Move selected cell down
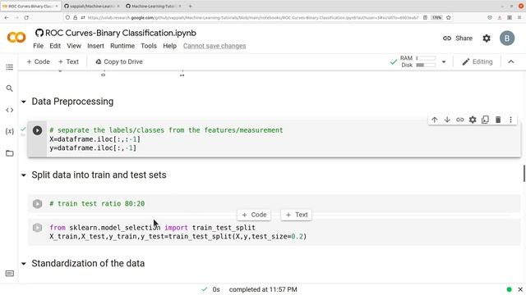Screen dimensions: 526x295 pos(447,120)
